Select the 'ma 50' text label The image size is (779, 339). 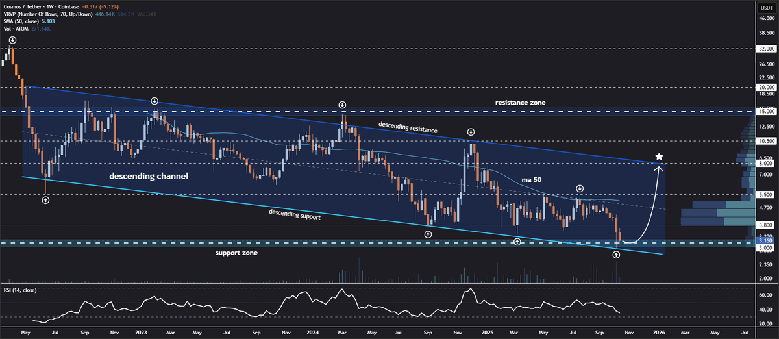(532, 179)
